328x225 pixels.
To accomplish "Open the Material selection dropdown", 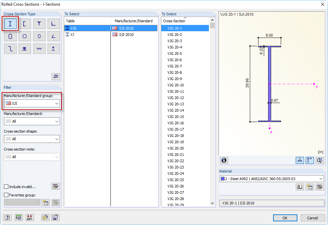I will [321, 178].
